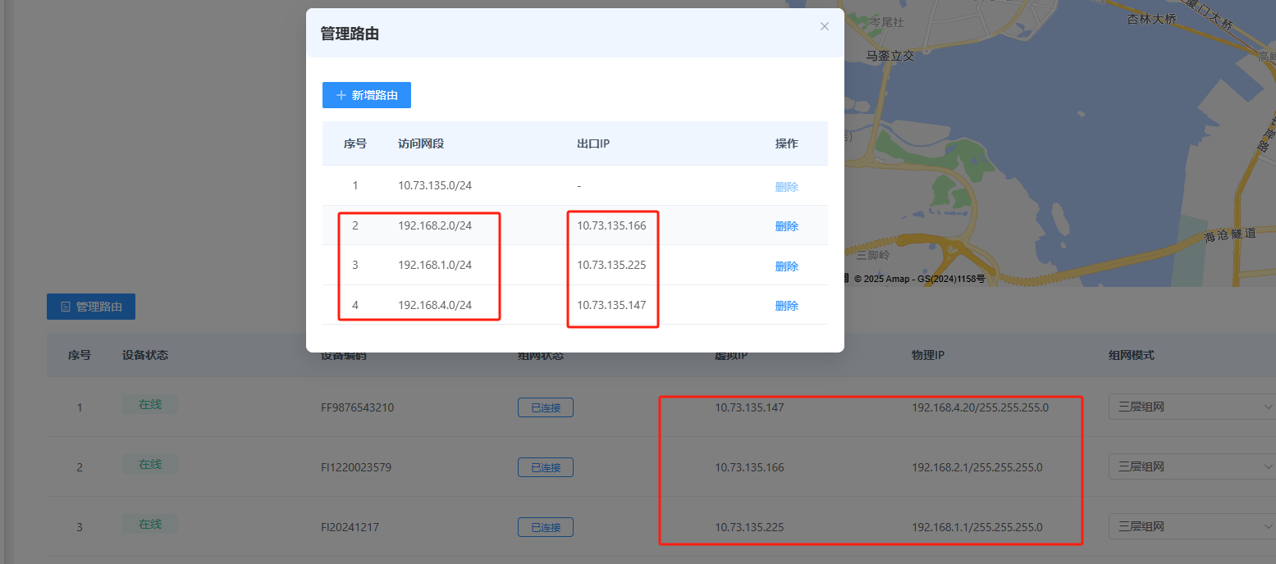Click the 出口IP column header
Image resolution: width=1276 pixels, height=564 pixels.
click(x=593, y=143)
